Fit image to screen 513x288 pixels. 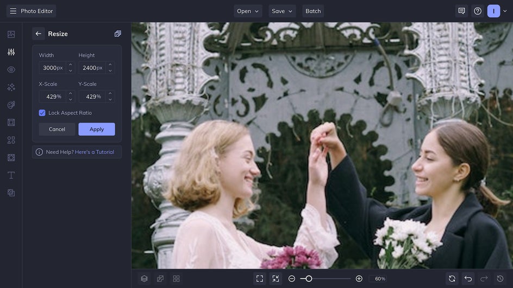click(260, 279)
